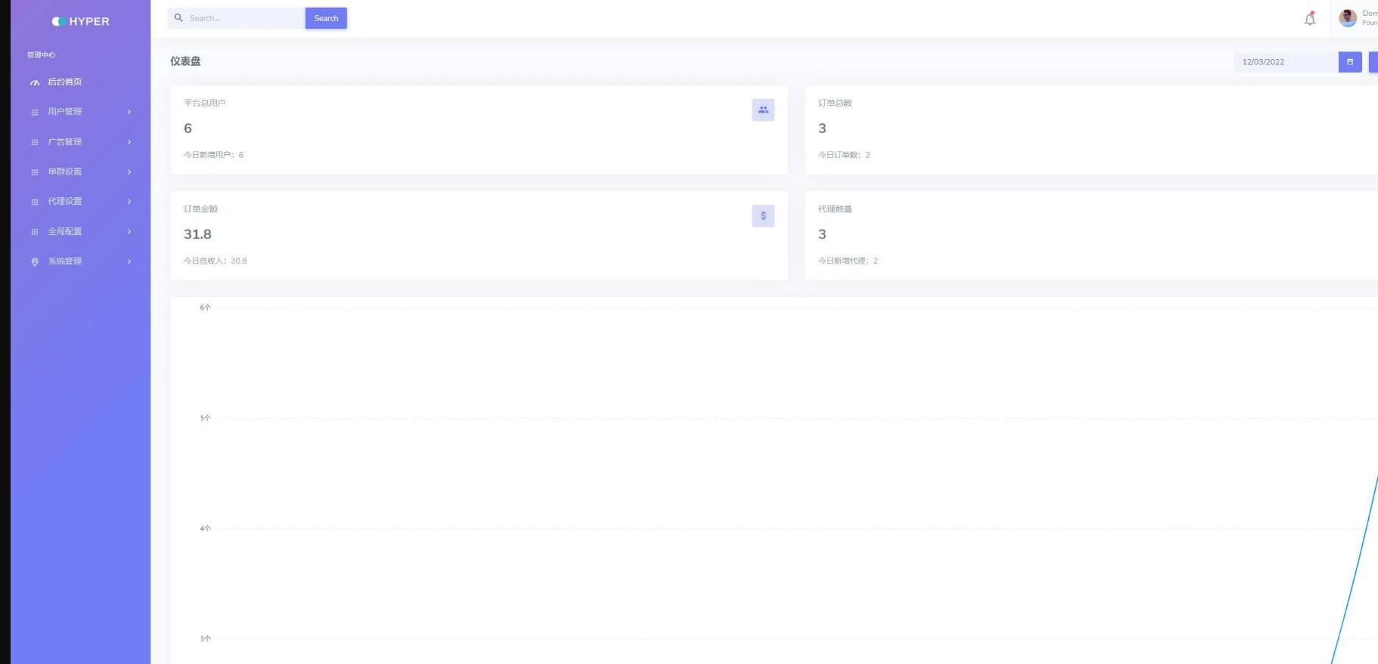This screenshot has height=664, width=1378.
Task: Expand the 单群设置 chevron
Action: (x=129, y=172)
